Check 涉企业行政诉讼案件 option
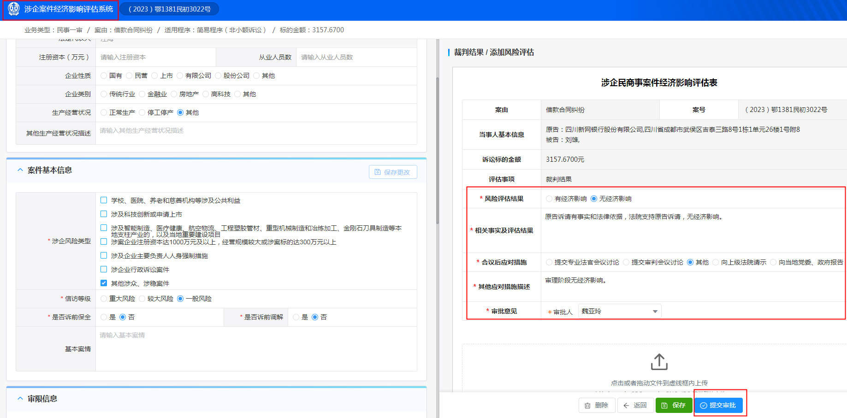Screen dimensions: 847x418 coord(104,269)
